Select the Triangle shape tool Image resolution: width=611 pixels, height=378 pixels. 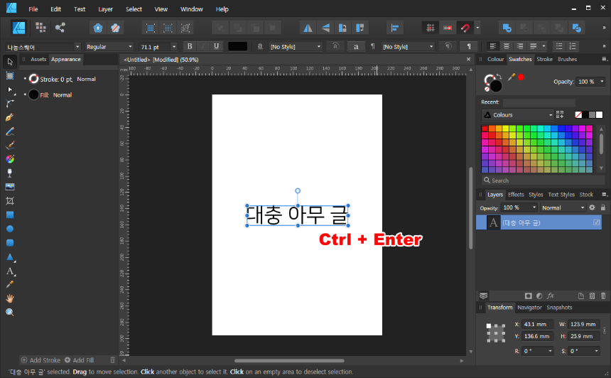point(10,256)
